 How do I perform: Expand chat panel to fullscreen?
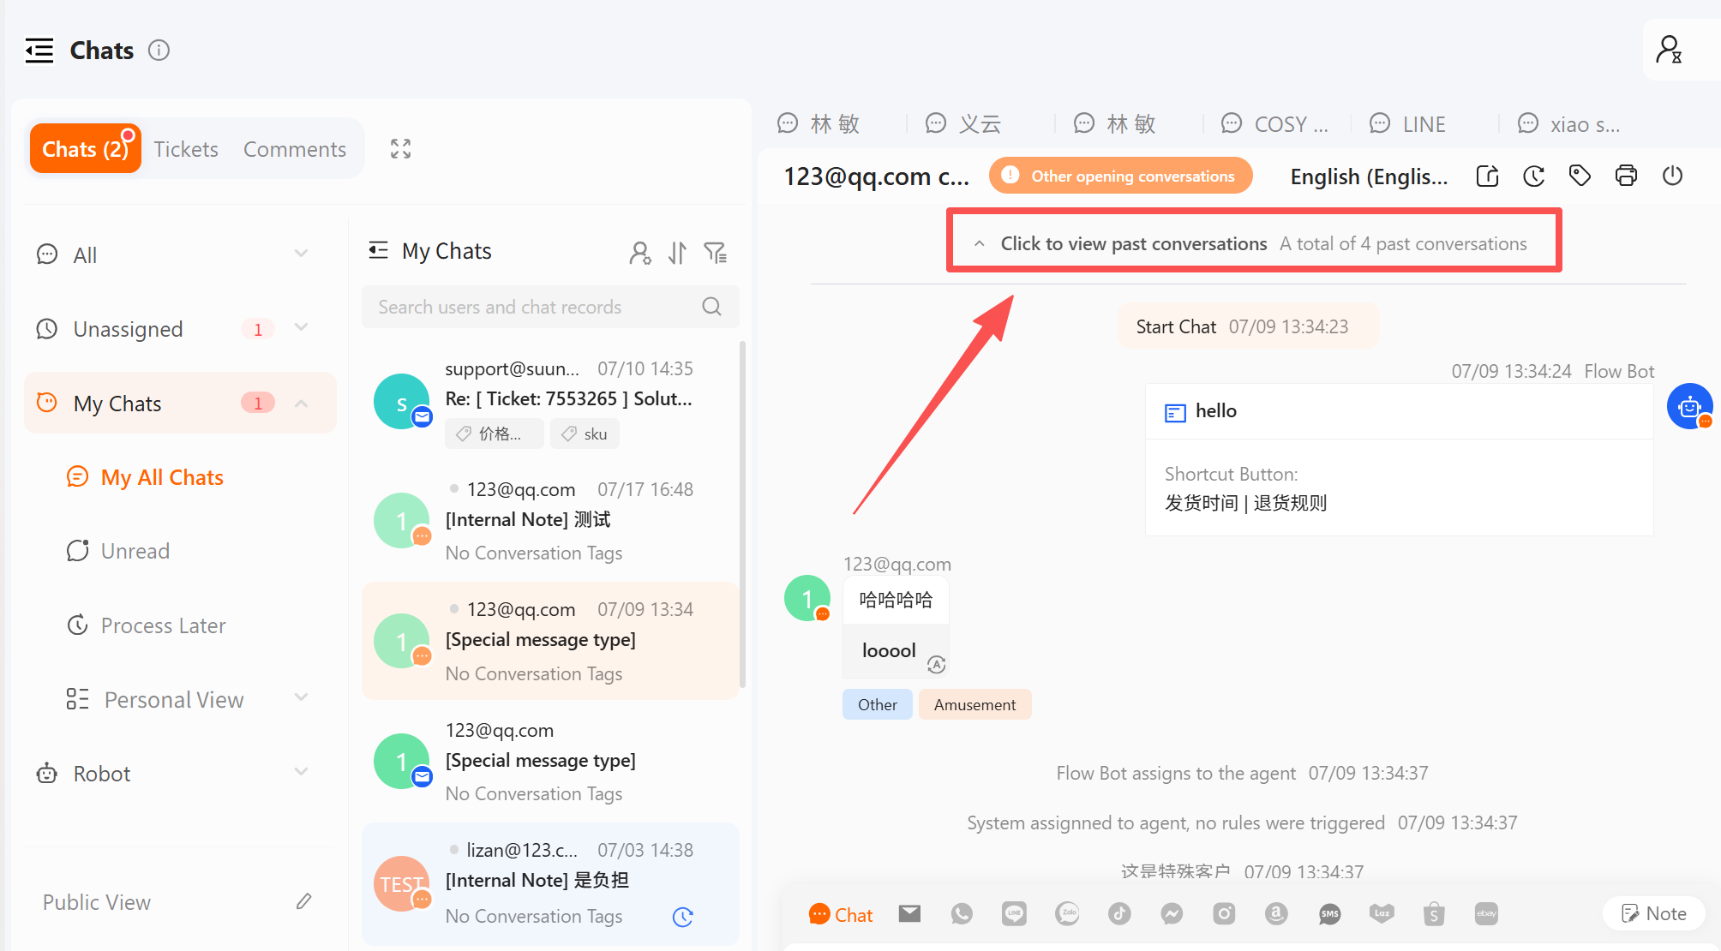400,149
